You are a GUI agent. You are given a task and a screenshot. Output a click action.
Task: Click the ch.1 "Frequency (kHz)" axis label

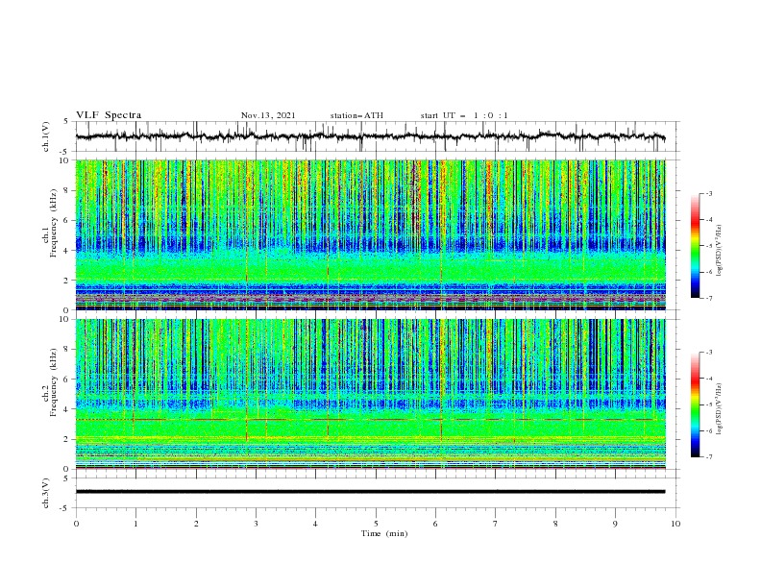coord(54,224)
